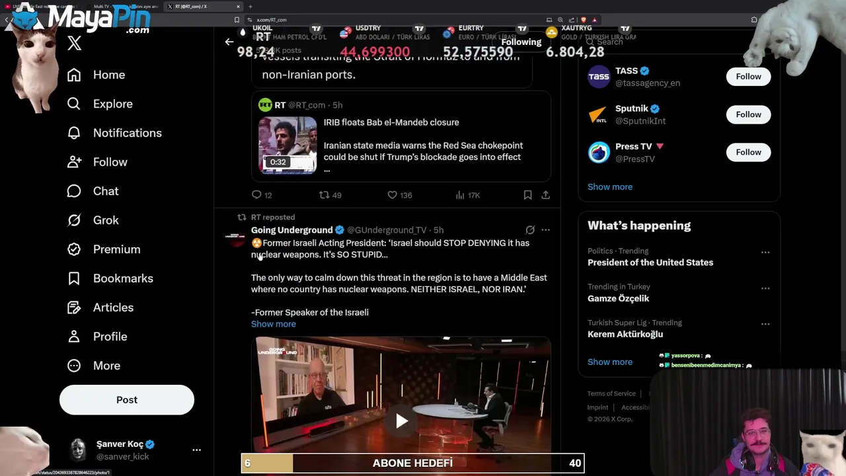Click share icon on the RT post
Screen dimensions: 846x476
[545, 195]
